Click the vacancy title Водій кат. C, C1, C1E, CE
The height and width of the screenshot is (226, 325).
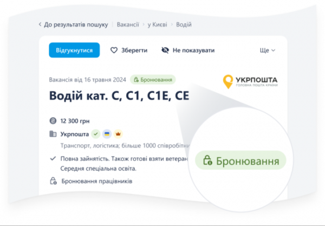point(119,96)
